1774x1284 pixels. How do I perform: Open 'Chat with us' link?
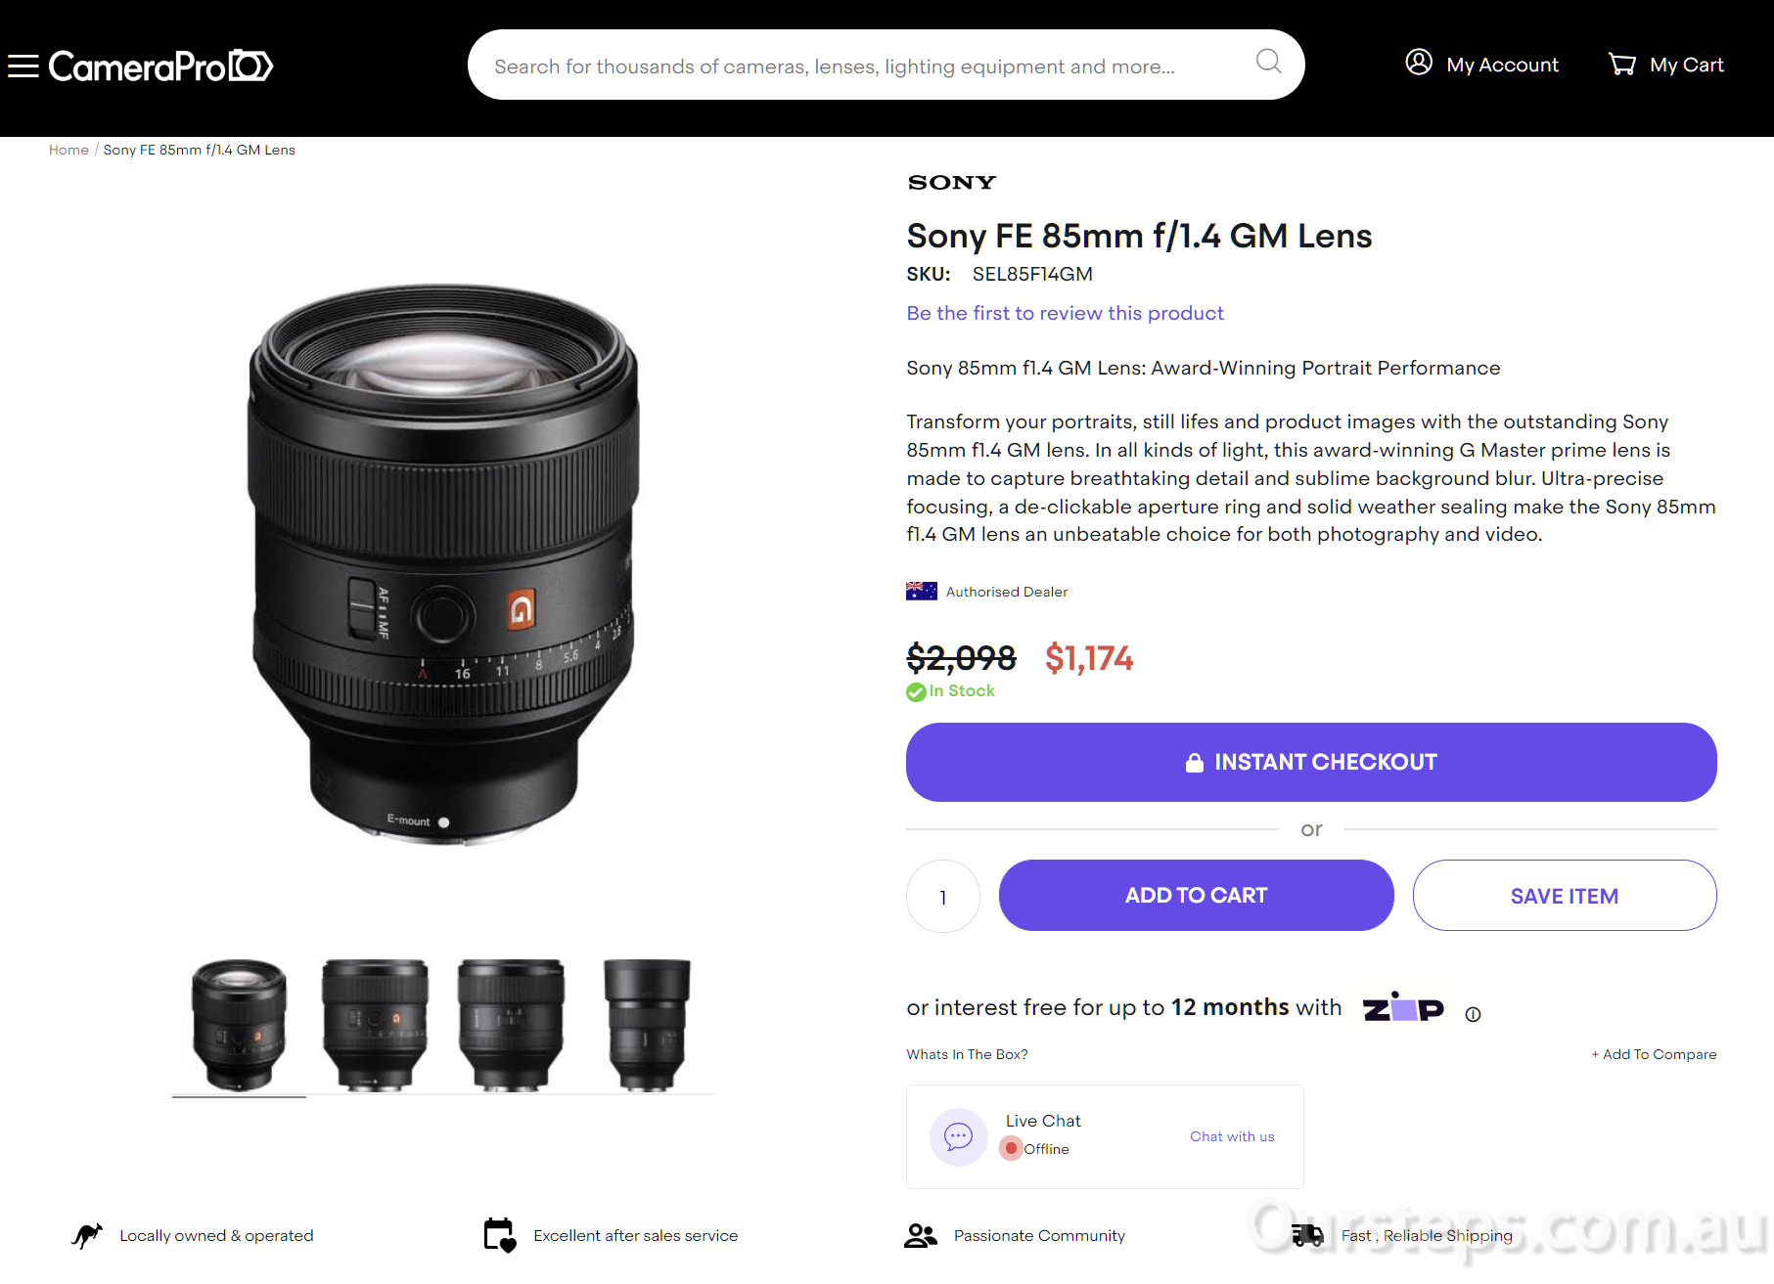1232,1136
